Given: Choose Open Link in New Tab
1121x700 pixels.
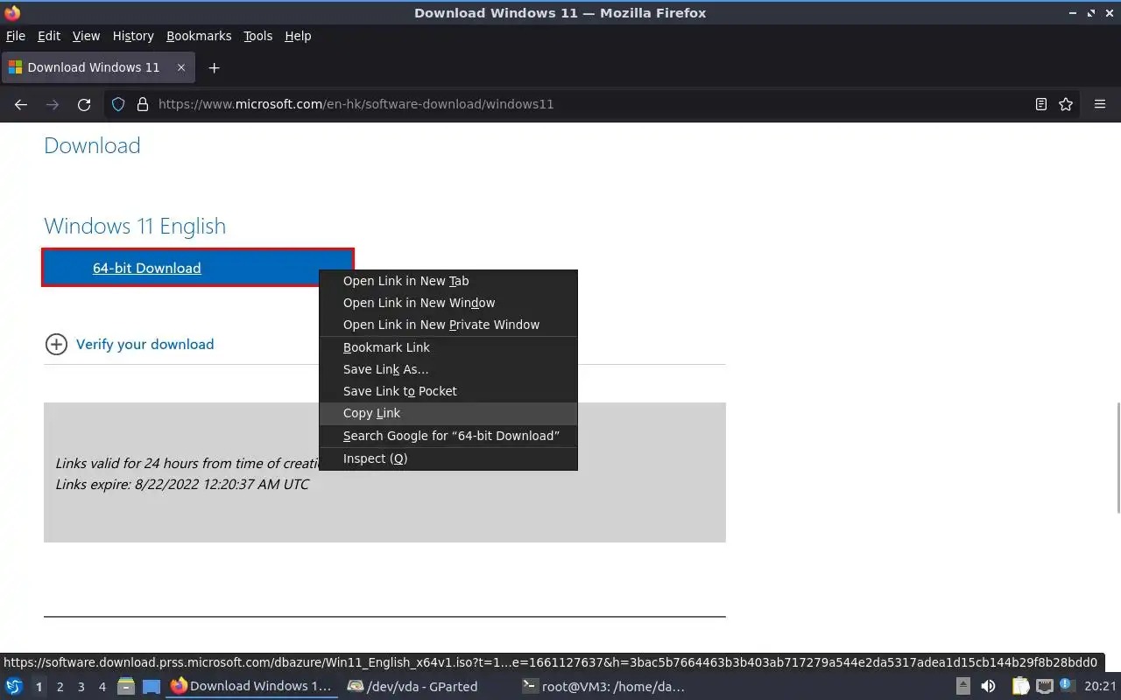Looking at the screenshot, I should (x=448, y=281).
